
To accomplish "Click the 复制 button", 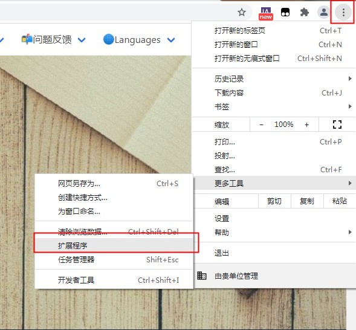I will tap(307, 201).
